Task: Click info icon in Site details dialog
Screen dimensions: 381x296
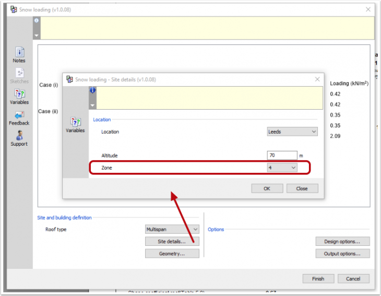Action: [x=92, y=90]
